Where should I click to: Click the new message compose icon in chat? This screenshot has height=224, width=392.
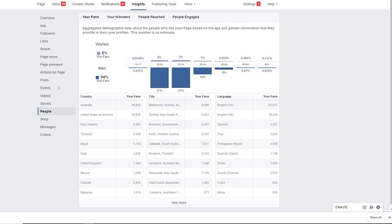click(x=365, y=207)
